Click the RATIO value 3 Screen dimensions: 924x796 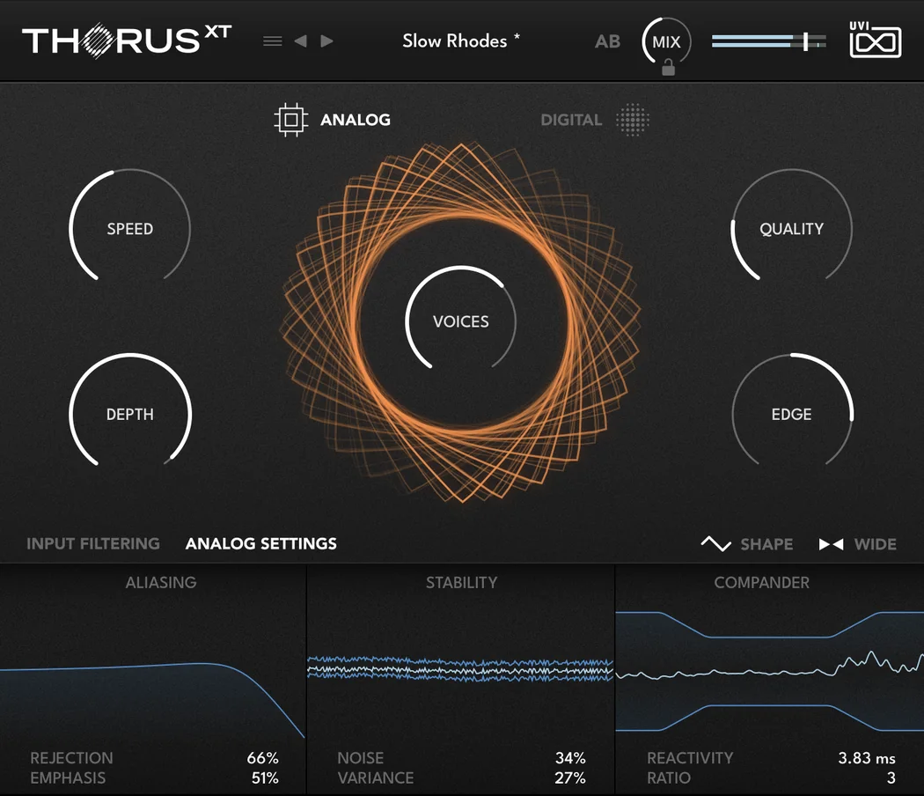891,778
